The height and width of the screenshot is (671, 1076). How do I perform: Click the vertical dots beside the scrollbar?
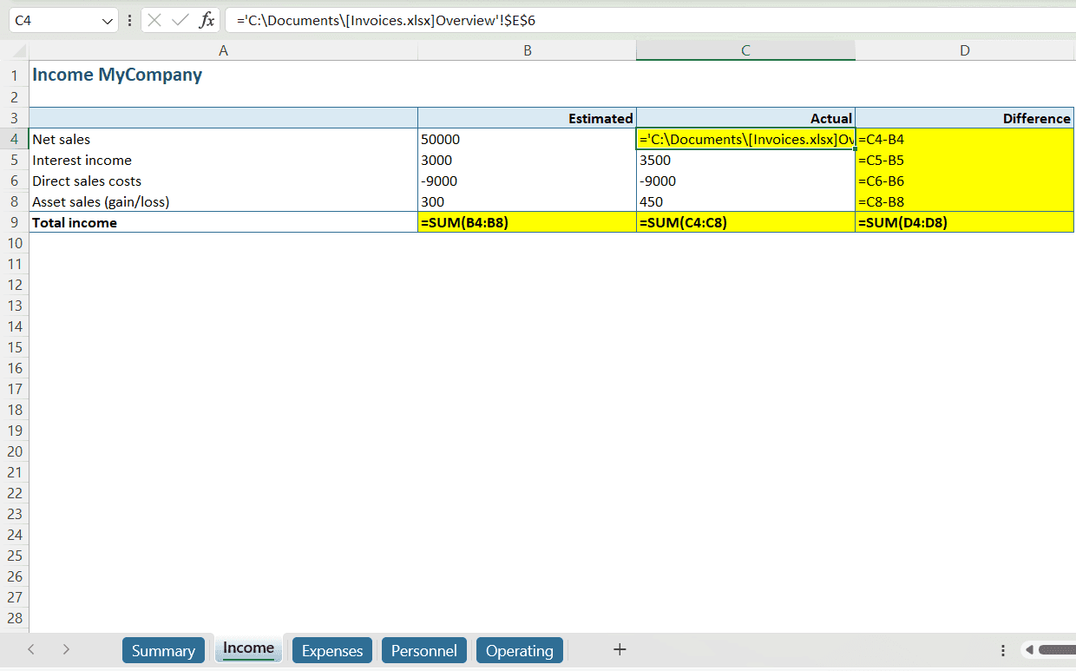(1003, 650)
